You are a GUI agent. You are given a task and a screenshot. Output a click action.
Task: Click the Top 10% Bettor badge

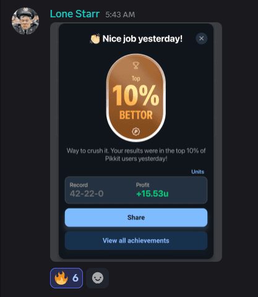tap(136, 98)
